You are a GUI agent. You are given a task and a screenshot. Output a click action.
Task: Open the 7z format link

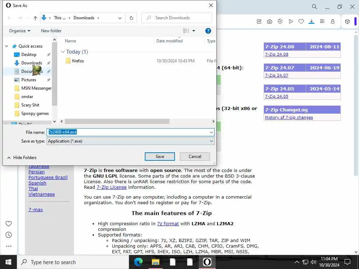(x=168, y=224)
